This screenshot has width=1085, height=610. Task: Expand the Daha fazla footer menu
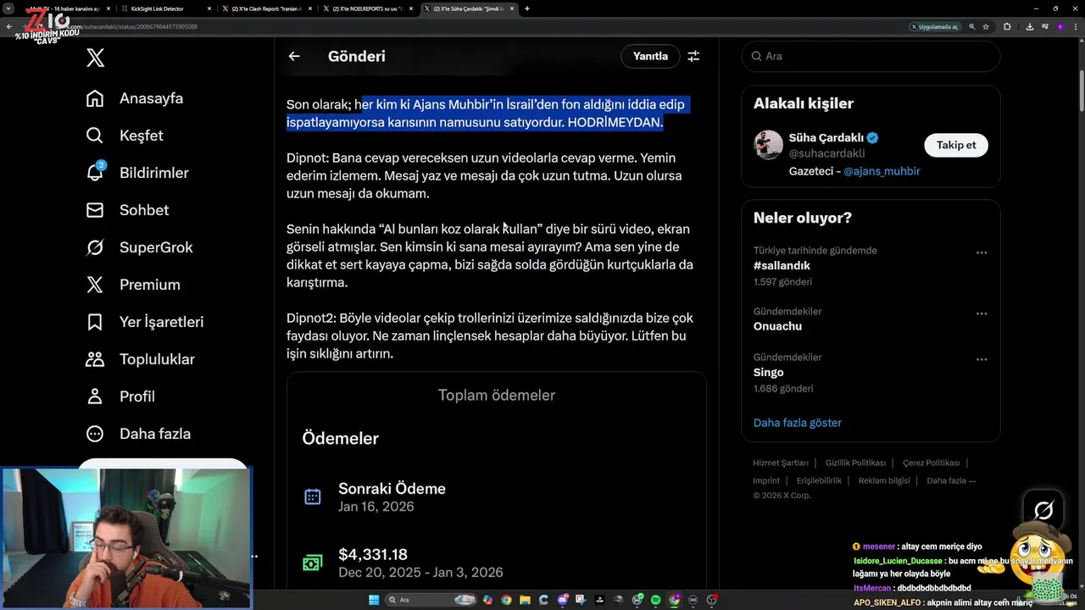point(951,480)
